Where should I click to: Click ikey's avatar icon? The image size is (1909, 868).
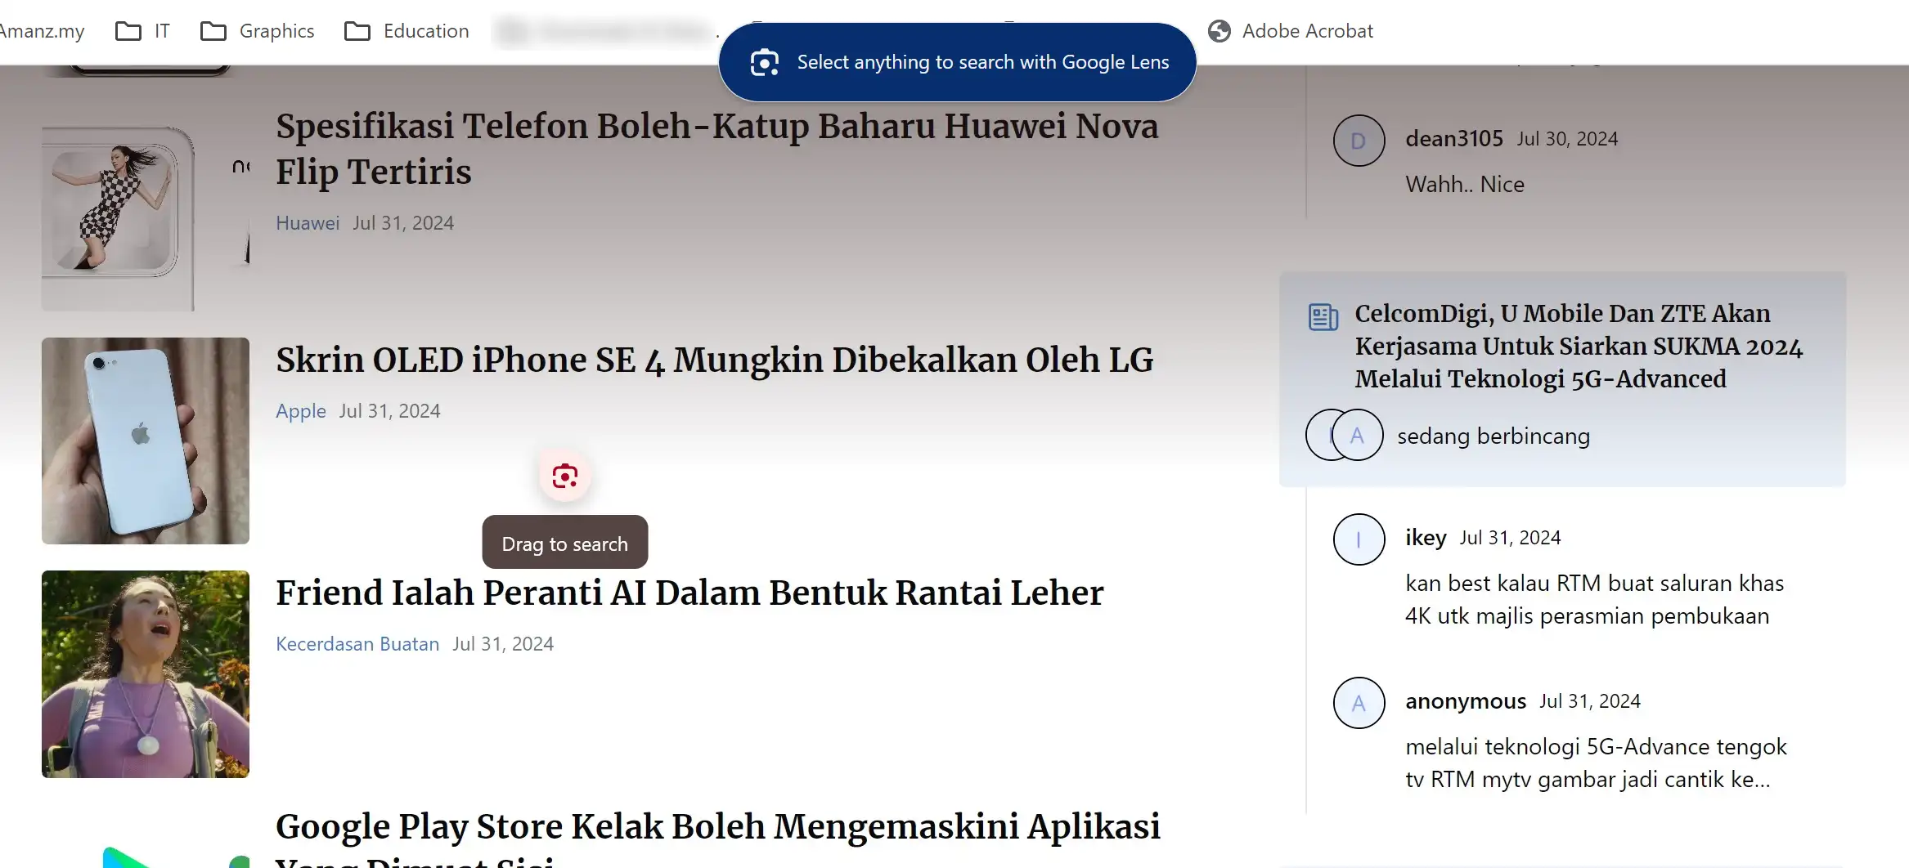(x=1358, y=539)
